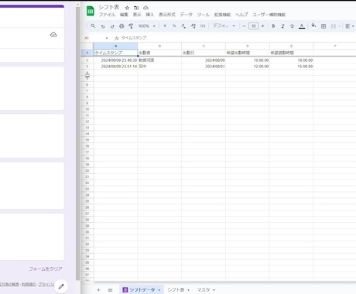The height and width of the screenshot is (294, 356).
Task: Toggle bold formatting
Action: tap(273, 26)
